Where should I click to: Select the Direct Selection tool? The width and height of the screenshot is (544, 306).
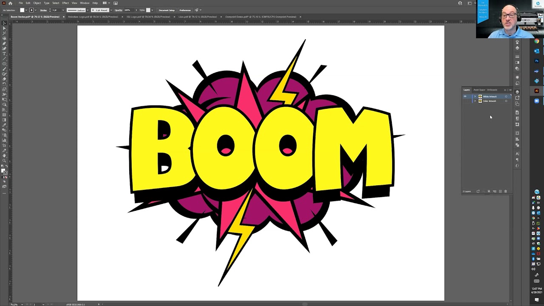[x=4, y=28]
